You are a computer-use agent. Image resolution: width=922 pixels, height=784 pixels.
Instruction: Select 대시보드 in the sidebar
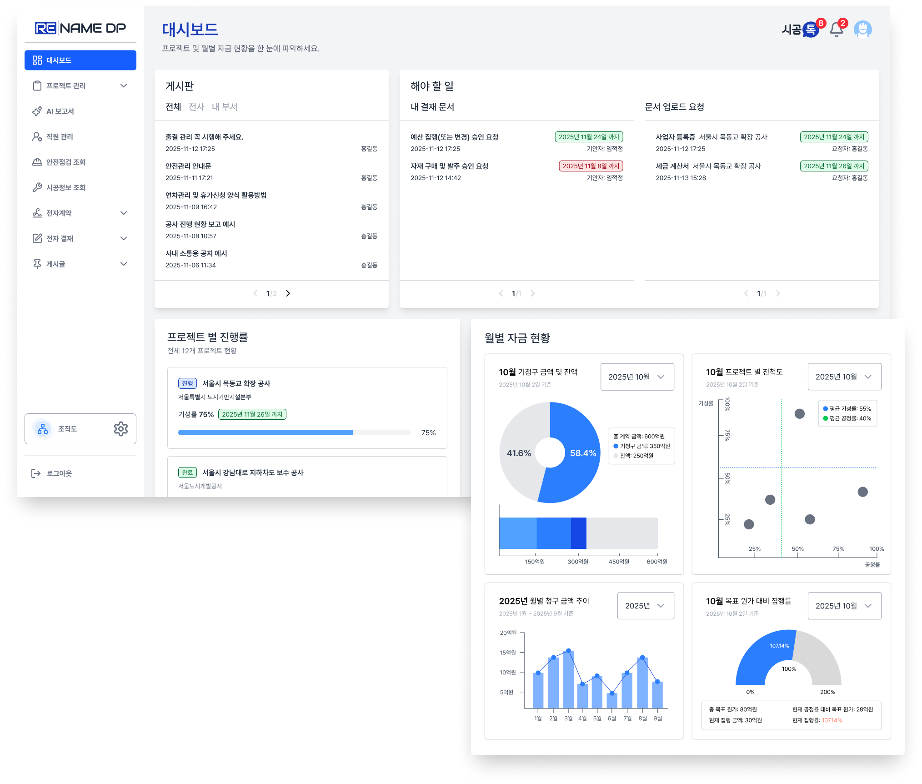pos(80,60)
